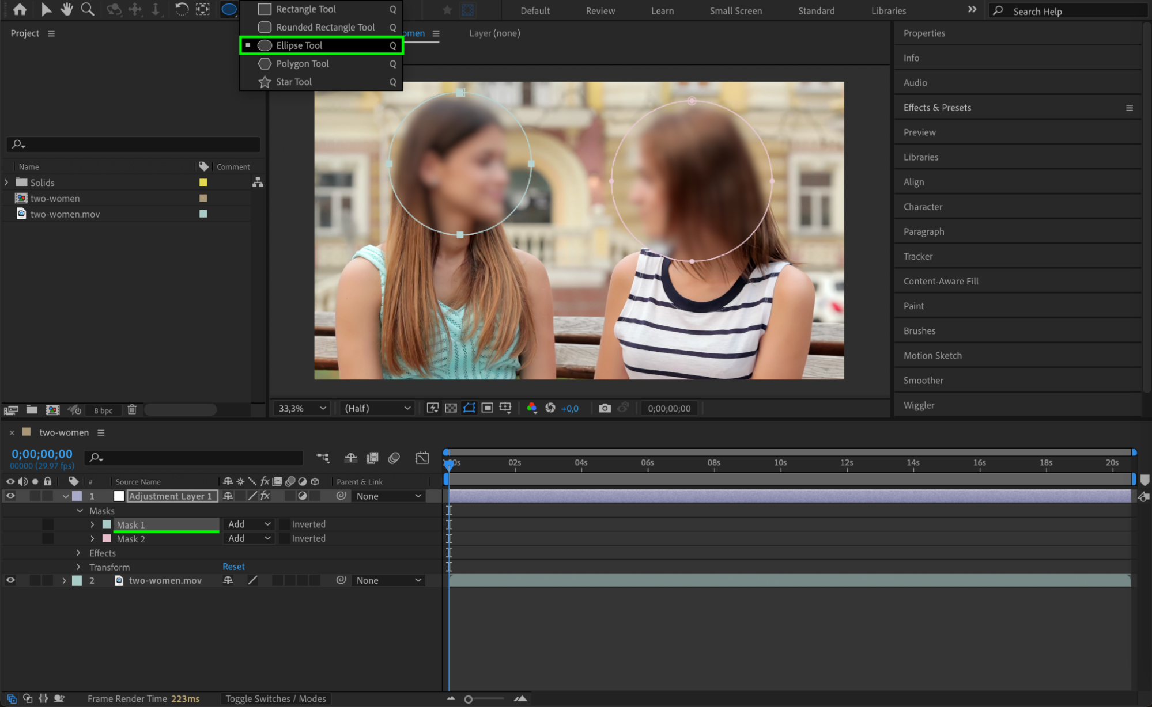
Task: Click the Reset link for Transform
Action: (x=233, y=567)
